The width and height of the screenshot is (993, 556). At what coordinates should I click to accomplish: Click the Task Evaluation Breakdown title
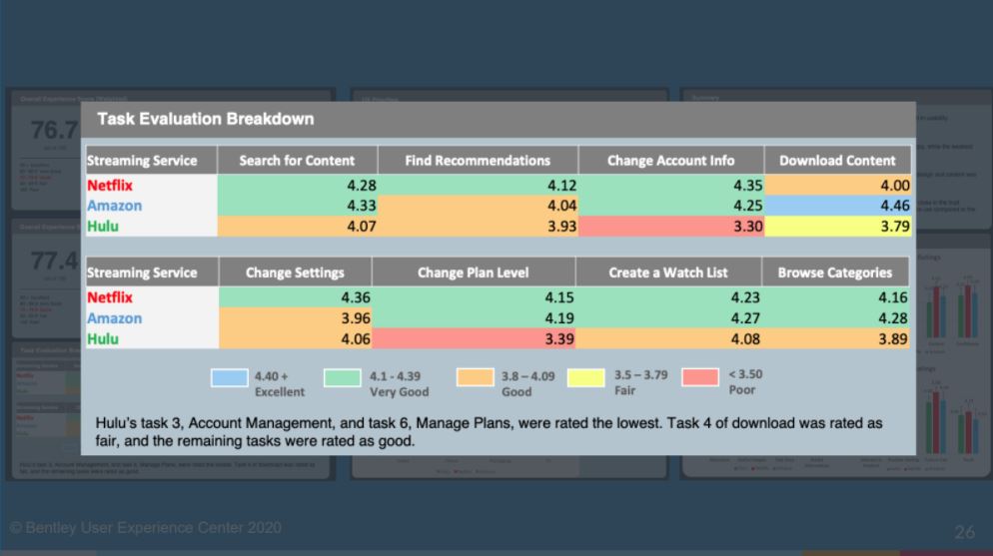pyautogui.click(x=205, y=119)
